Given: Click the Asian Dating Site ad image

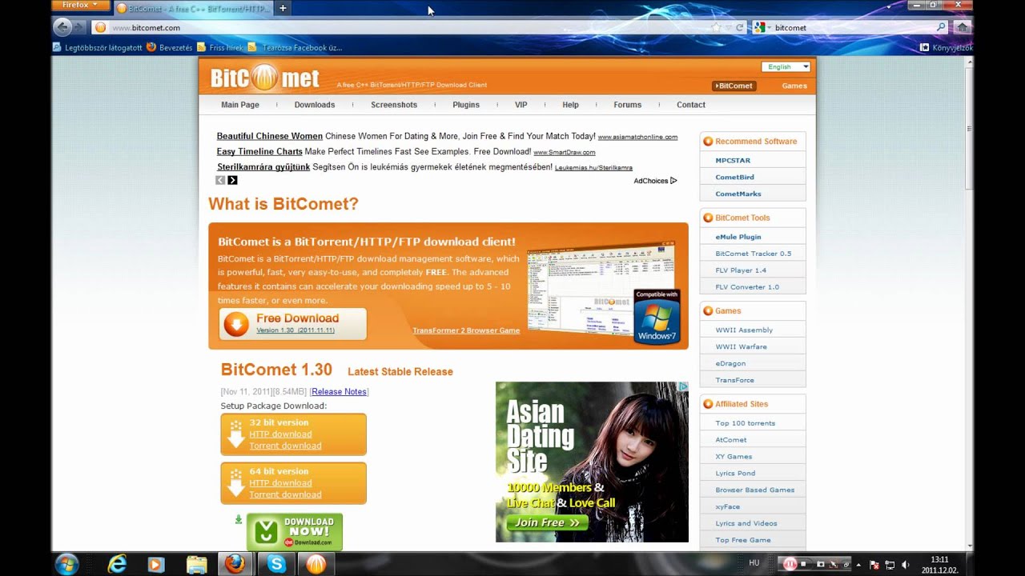Looking at the screenshot, I should 592,462.
